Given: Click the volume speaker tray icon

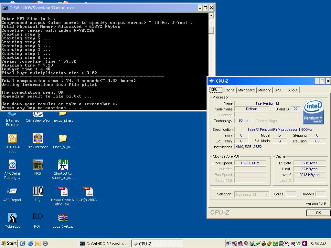Looking at the screenshot, I should tap(246, 243).
